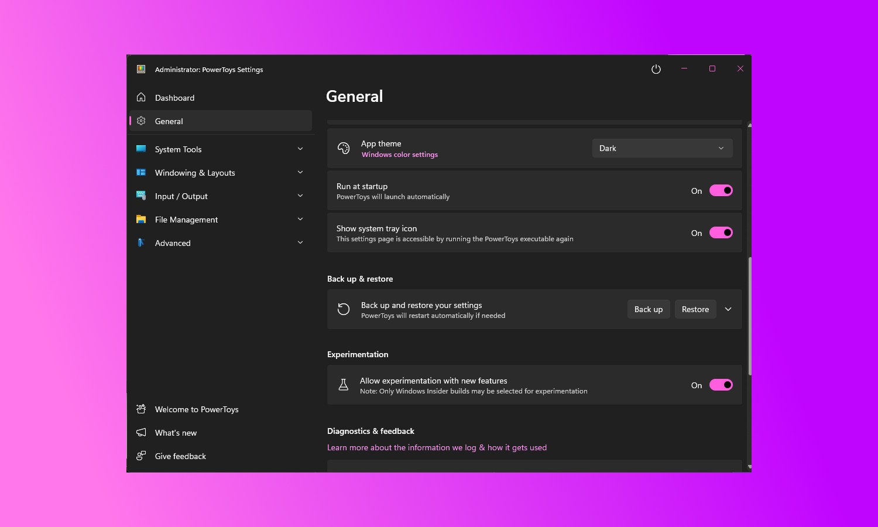Viewport: 878px width, 527px height.
Task: Disable the Run at startup toggle
Action: (721, 190)
